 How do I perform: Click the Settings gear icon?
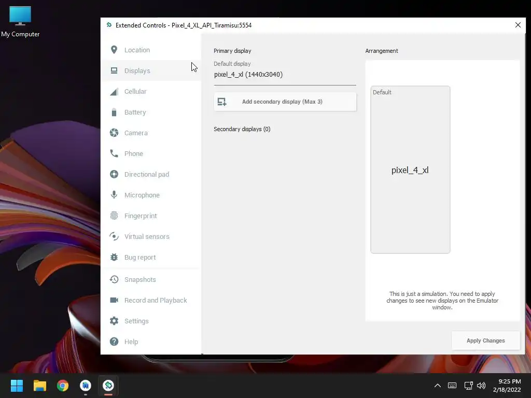pyautogui.click(x=114, y=321)
